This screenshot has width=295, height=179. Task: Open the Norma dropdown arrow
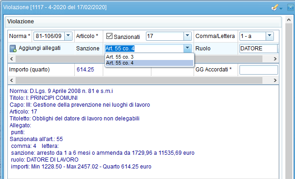click(68, 36)
